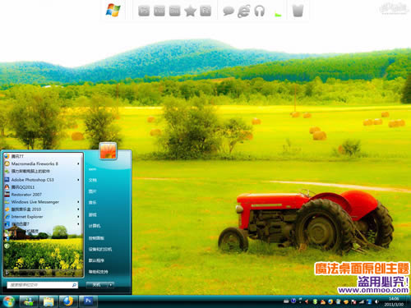Screen dimensions: 411x308
Task: Click the chat bubble icon in the dock
Action: coord(229,11)
